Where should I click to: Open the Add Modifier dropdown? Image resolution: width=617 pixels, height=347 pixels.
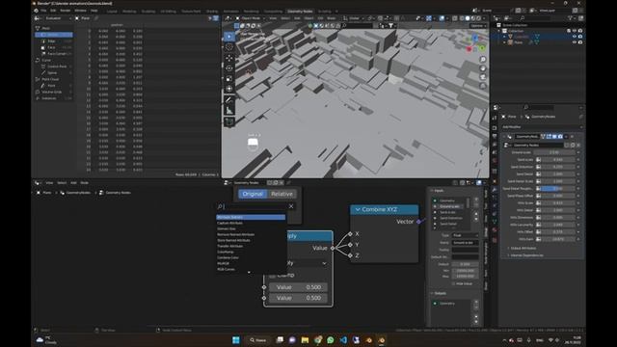click(x=542, y=127)
